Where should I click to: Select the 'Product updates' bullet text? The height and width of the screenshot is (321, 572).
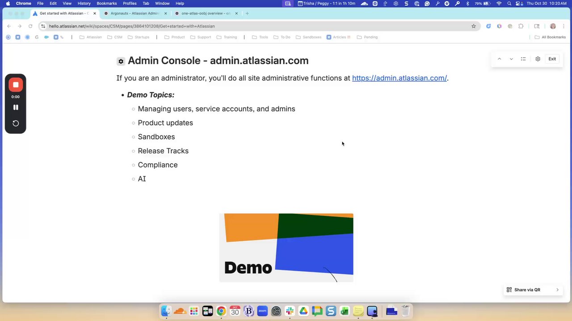[165, 123]
